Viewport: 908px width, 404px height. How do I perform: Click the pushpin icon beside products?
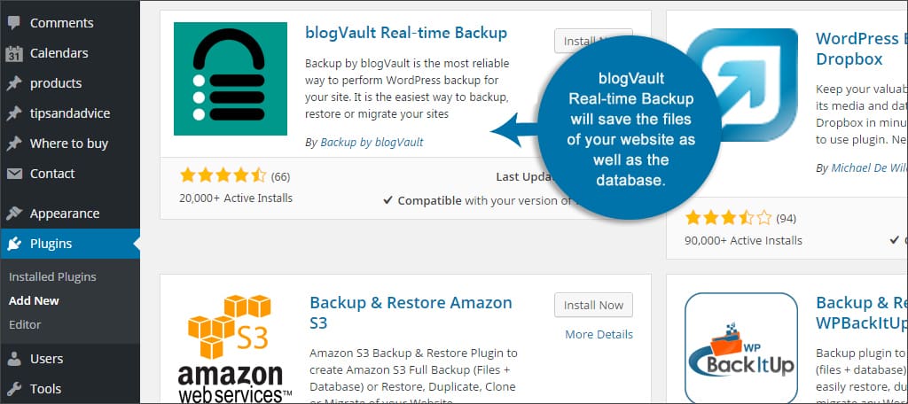tap(13, 83)
